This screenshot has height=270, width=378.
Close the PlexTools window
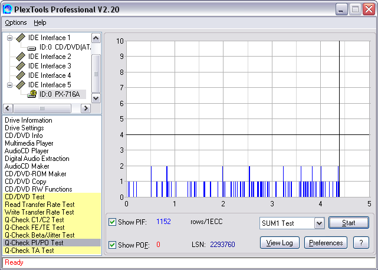coord(369,9)
